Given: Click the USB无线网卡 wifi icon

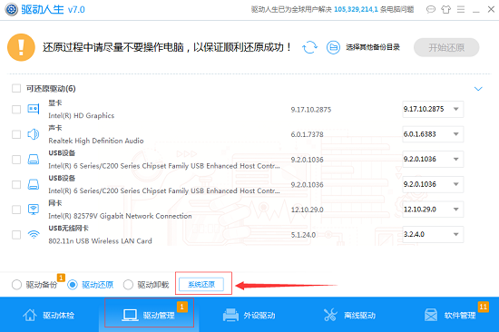Looking at the screenshot, I should pos(34,235).
